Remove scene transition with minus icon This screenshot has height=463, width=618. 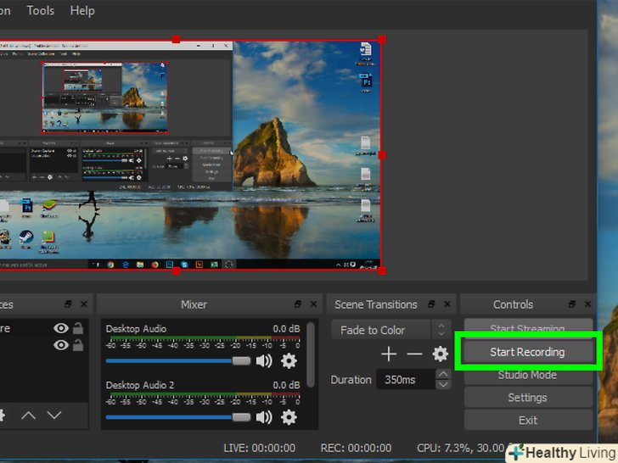point(414,354)
